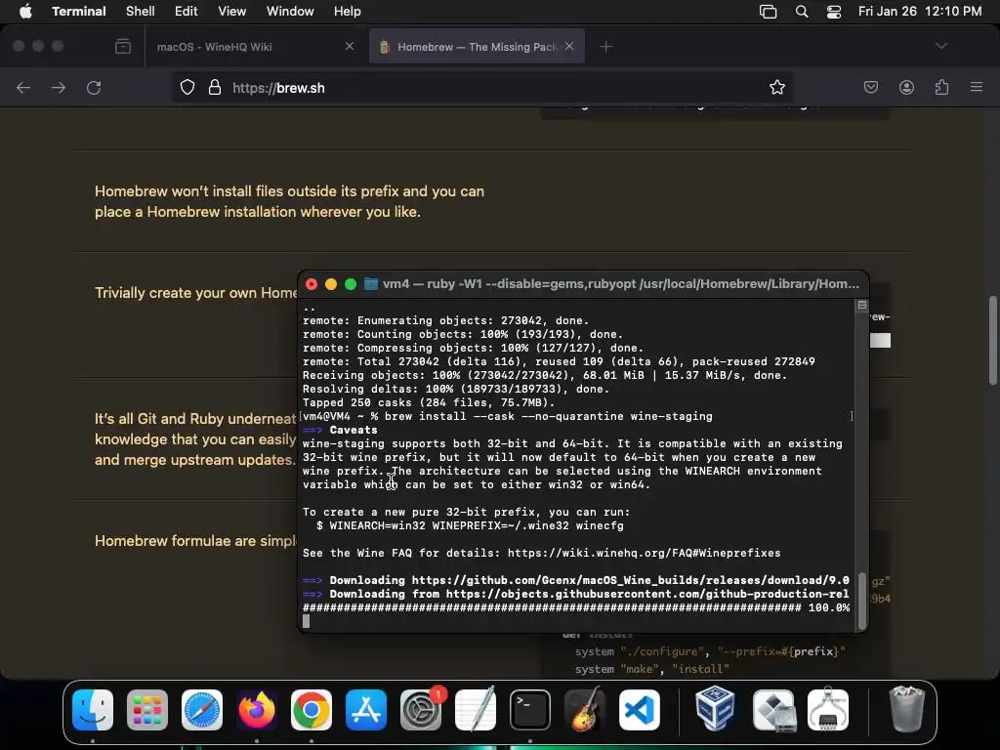Show site security padlock info
This screenshot has width=1000, height=750.
215,87
